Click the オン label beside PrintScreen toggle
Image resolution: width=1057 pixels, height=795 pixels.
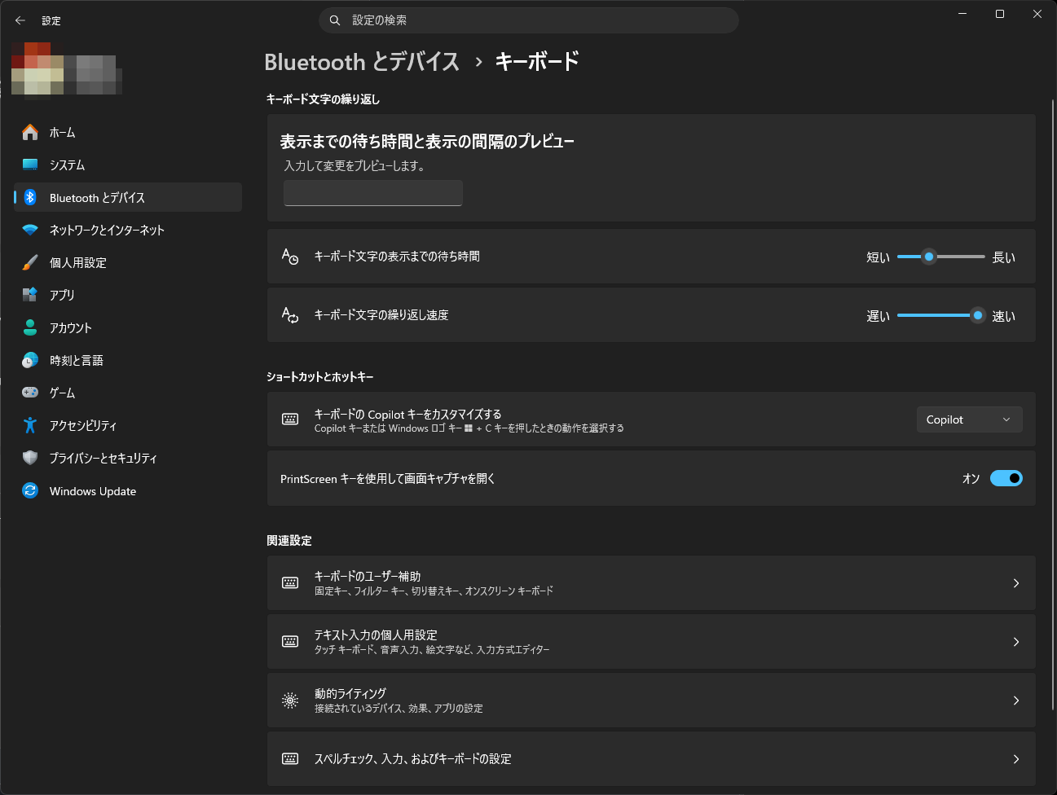971,479
